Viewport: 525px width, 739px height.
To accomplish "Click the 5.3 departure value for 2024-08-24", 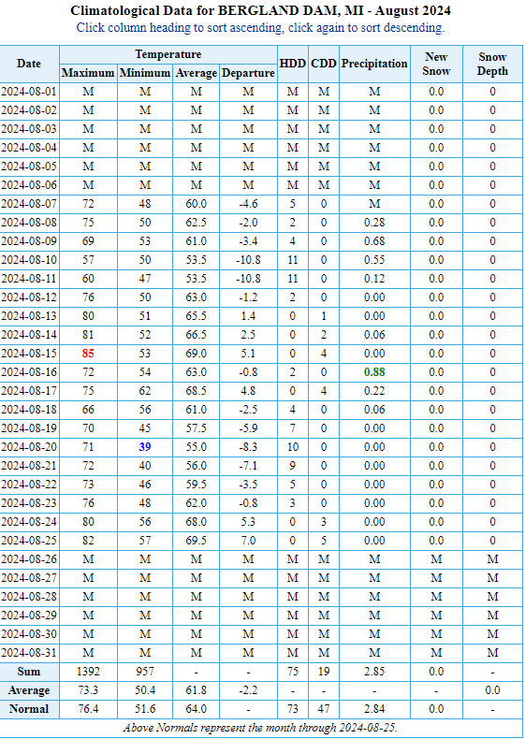I will [x=248, y=522].
